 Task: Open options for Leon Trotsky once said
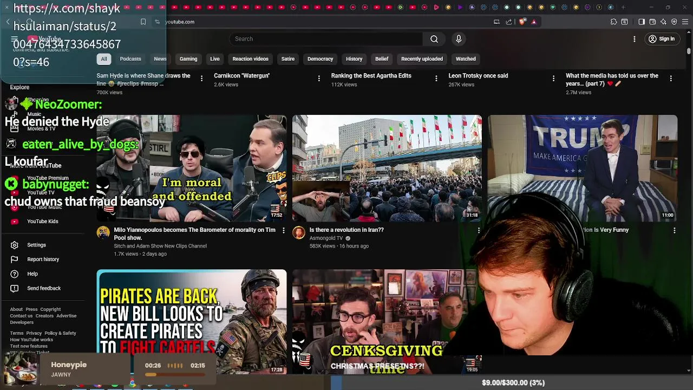pyautogui.click(x=553, y=79)
